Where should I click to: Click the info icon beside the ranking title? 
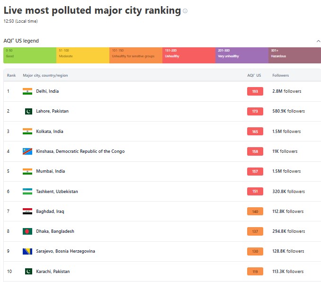[185, 11]
